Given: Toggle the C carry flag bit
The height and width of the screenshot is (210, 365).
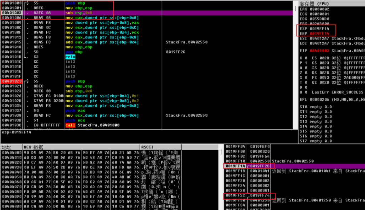Looking at the screenshot, I should coord(306,58).
